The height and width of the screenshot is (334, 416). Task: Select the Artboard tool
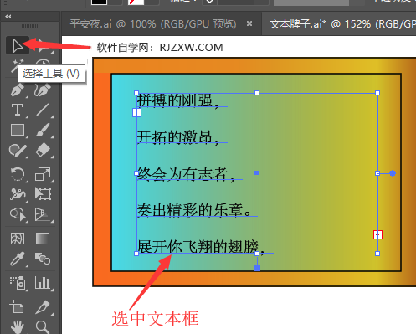click(x=17, y=307)
